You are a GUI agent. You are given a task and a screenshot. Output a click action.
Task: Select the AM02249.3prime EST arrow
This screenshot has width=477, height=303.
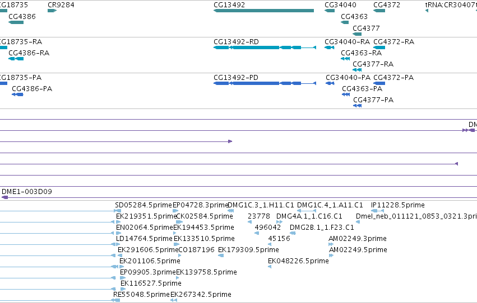click(x=331, y=244)
